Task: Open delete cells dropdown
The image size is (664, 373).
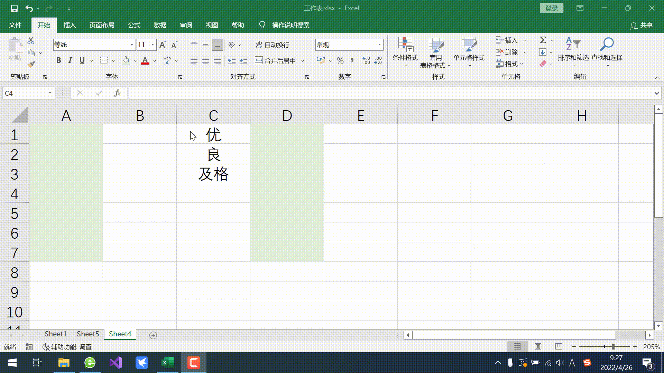Action: click(x=524, y=52)
